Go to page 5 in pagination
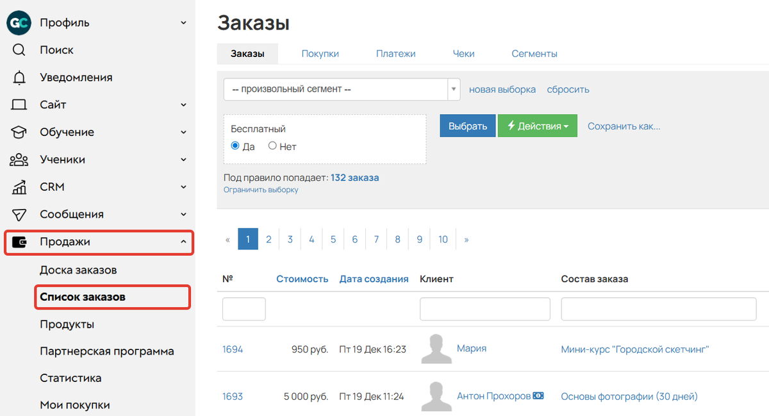 point(333,238)
